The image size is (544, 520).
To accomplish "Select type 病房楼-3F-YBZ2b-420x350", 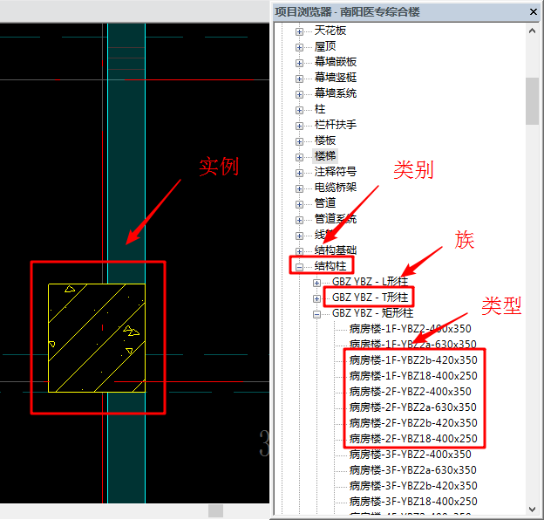I will 413,485.
